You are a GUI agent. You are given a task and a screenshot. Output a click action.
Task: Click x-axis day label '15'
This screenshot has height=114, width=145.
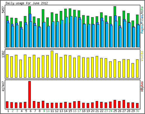pyautogui.click(x=70, y=111)
